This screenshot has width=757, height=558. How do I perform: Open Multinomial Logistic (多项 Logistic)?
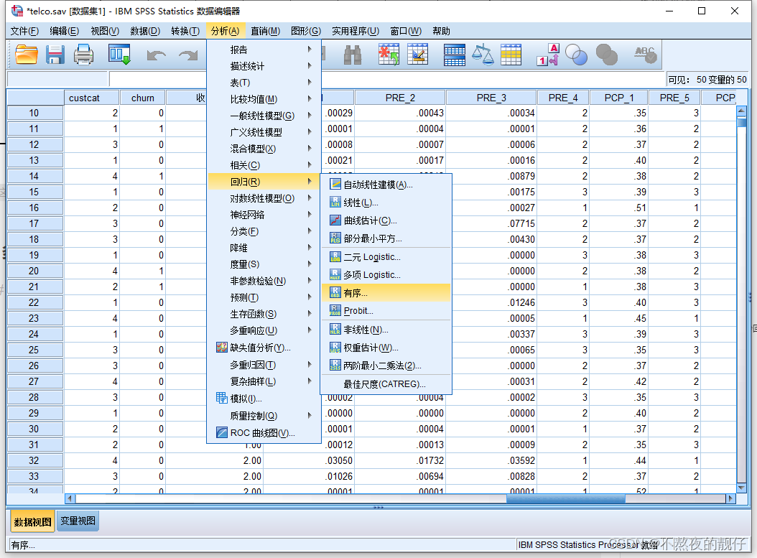pos(386,274)
